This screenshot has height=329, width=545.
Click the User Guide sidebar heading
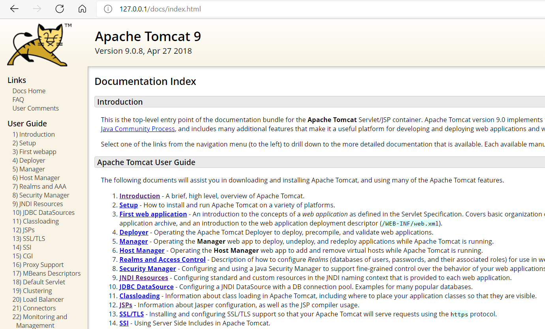(x=27, y=124)
